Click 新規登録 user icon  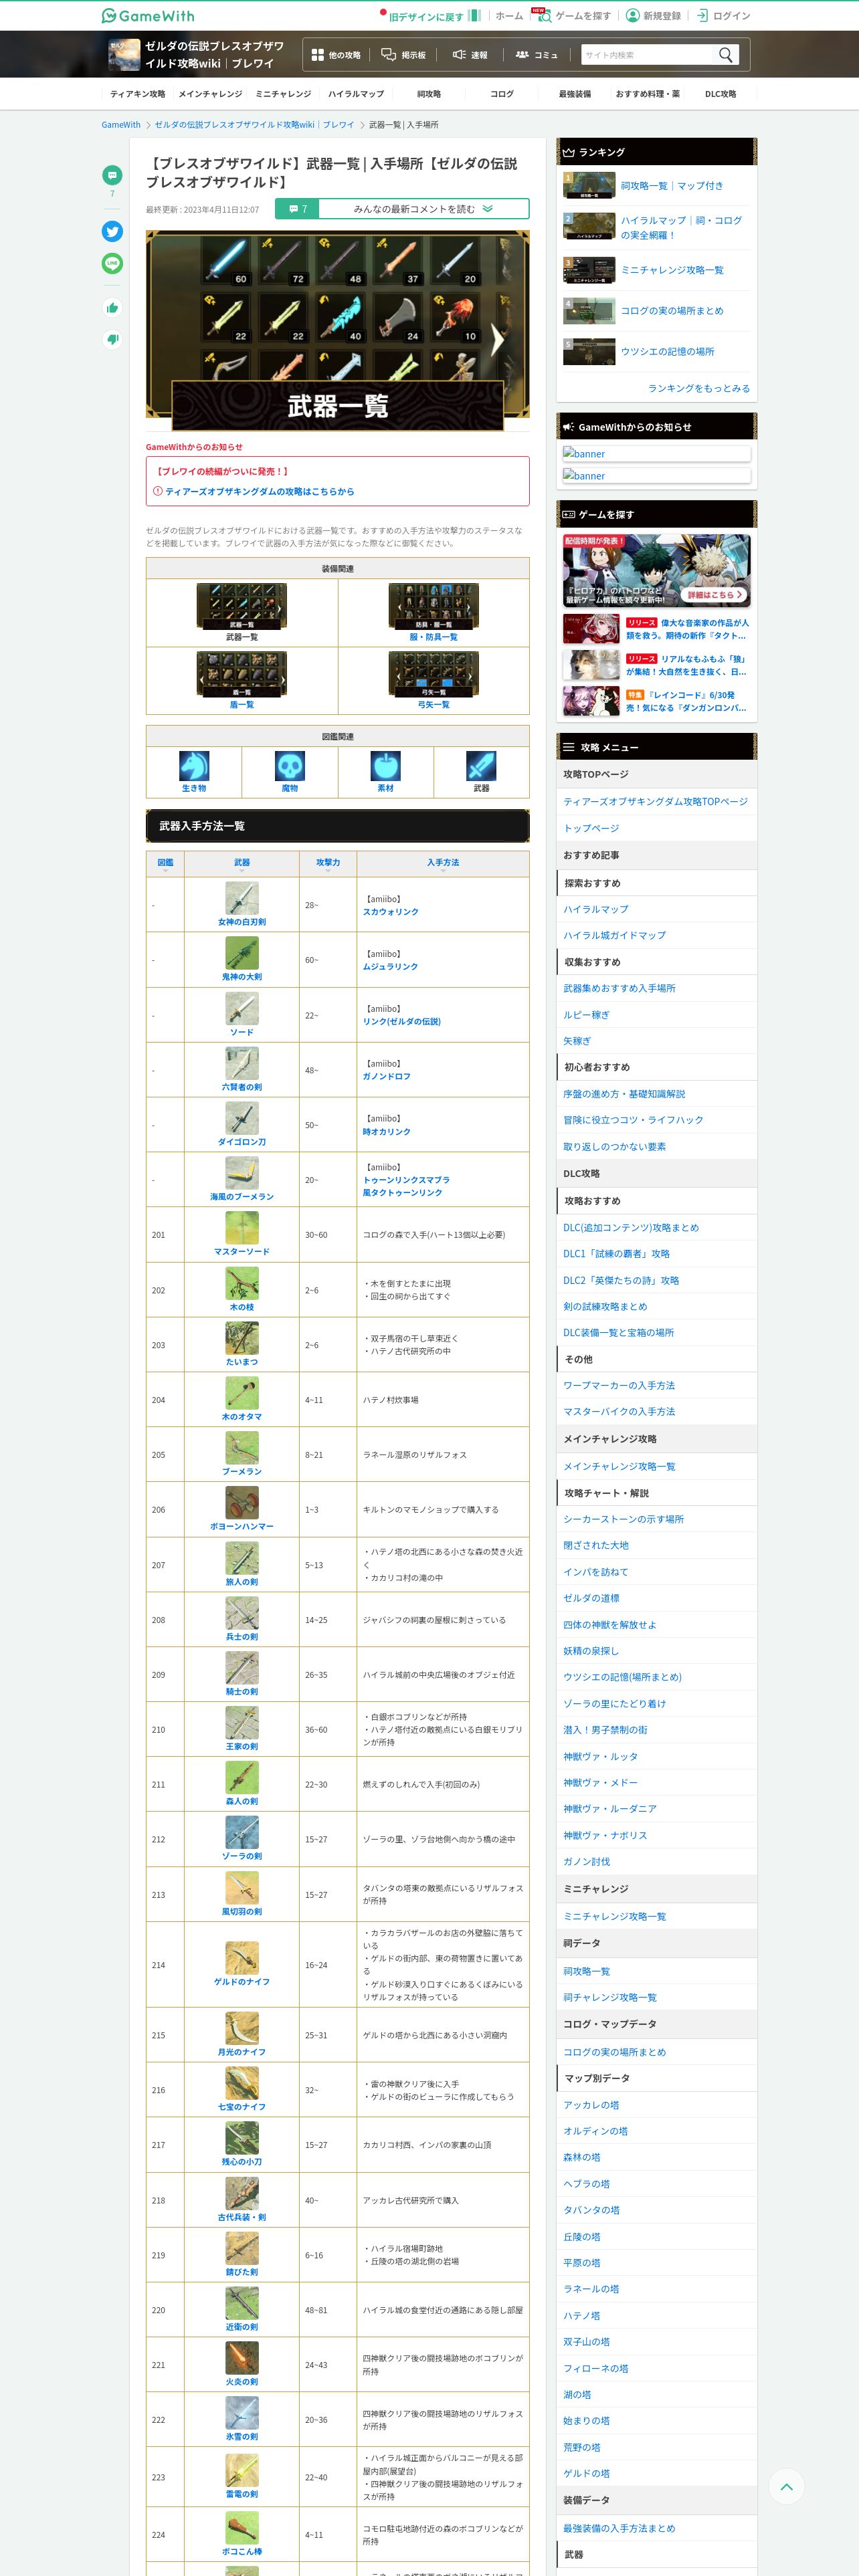coord(632,15)
